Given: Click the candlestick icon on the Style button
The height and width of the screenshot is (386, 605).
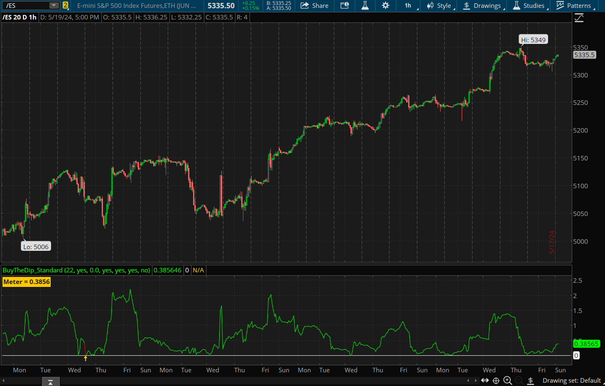Looking at the screenshot, I should point(430,5).
